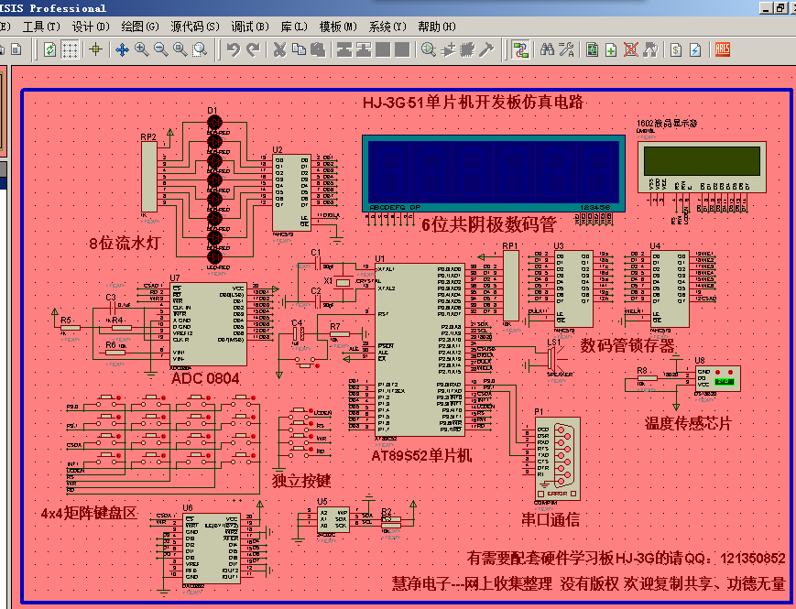Toggle the grid dots display
This screenshot has width=796, height=609.
[x=70, y=49]
